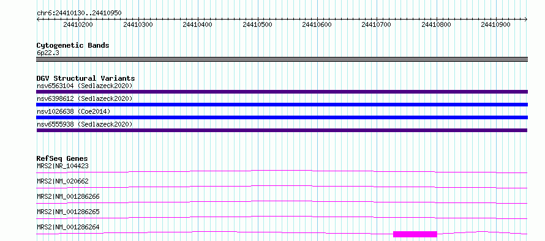The height and width of the screenshot is (241, 545).
Task: Click the ruler tick label 24410600
Action: [317, 24]
